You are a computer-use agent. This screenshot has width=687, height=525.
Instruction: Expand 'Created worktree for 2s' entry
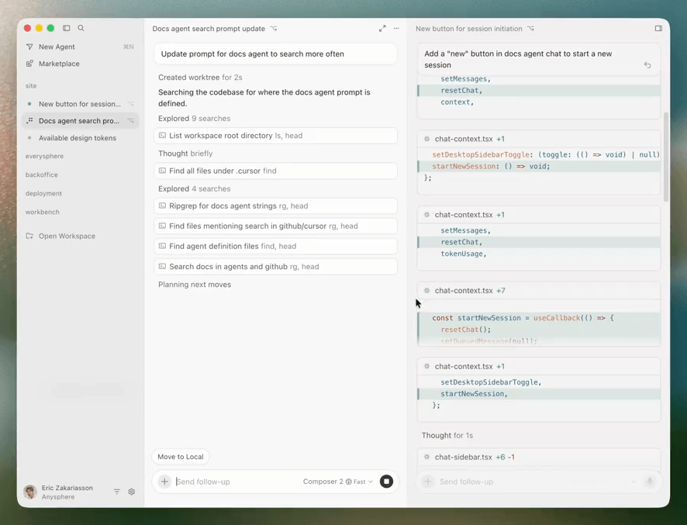point(200,77)
